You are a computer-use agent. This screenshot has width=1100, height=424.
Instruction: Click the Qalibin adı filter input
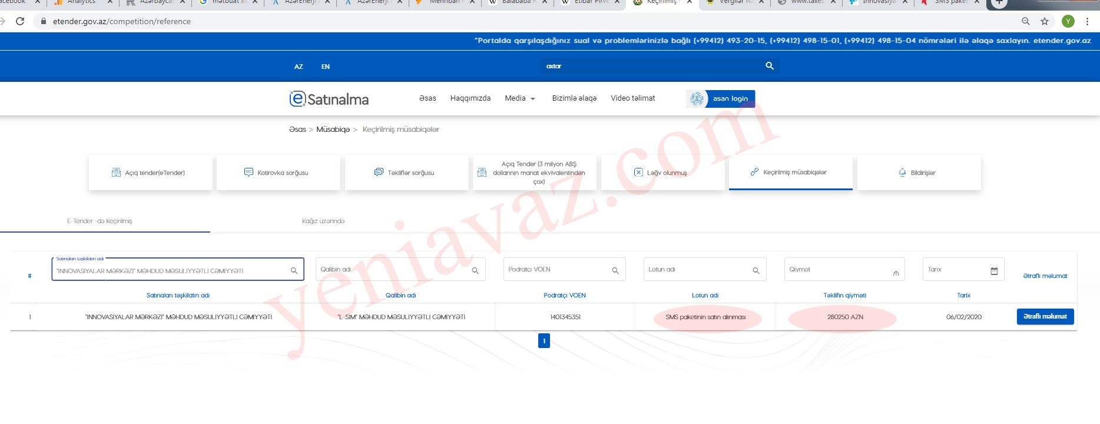(x=392, y=270)
